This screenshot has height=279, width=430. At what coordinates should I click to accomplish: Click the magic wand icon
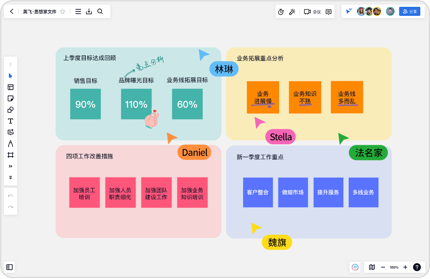[292, 12]
